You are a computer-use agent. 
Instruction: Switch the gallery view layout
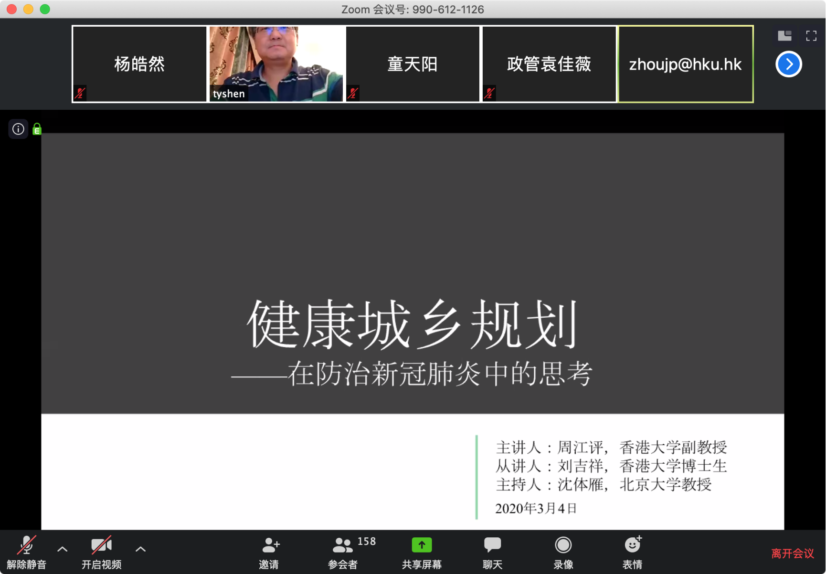[784, 36]
